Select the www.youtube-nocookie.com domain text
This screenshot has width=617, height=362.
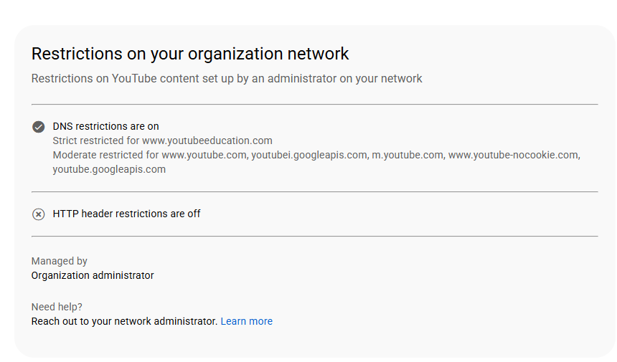tap(514, 155)
